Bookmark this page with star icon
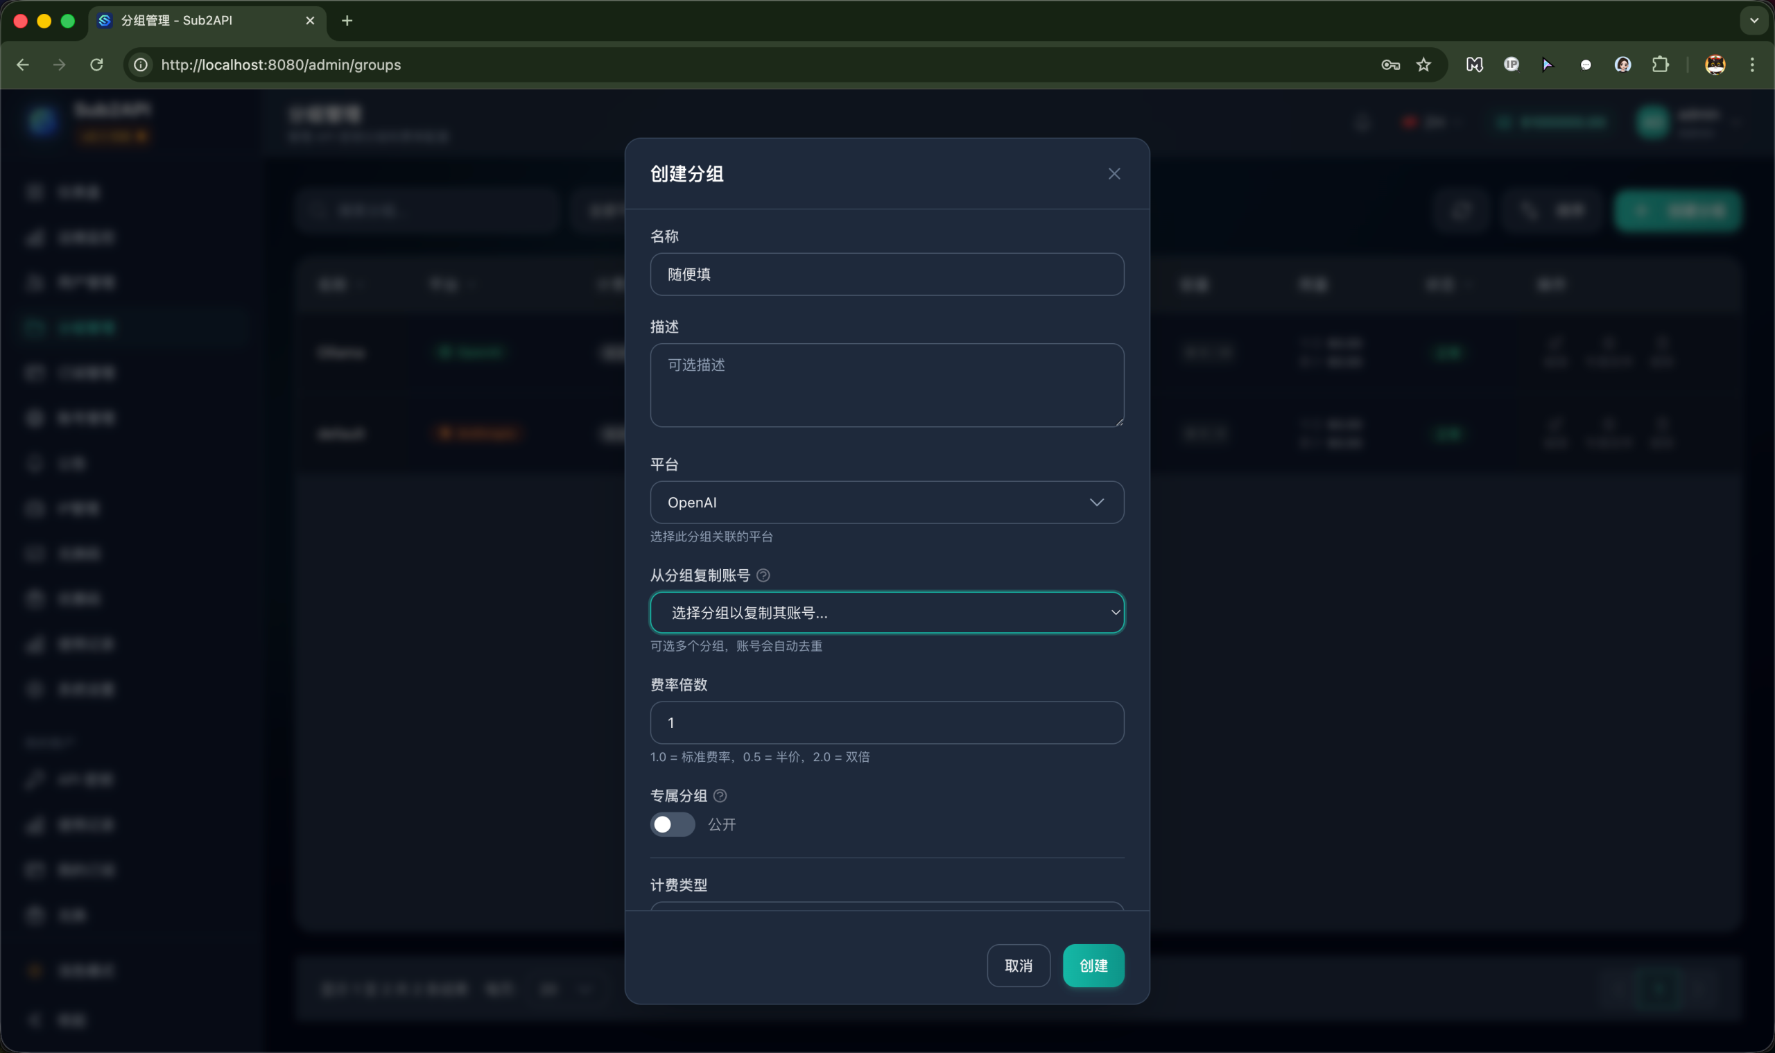This screenshot has width=1775, height=1053. click(x=1423, y=64)
